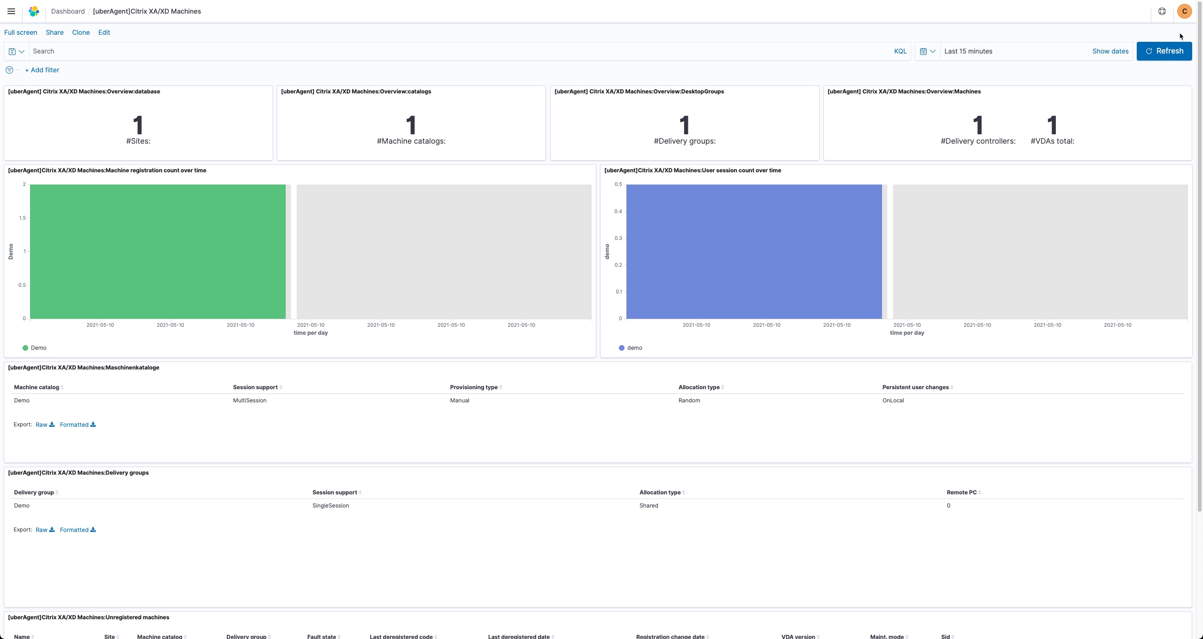
Task: Enter Full screen mode
Action: tap(21, 32)
